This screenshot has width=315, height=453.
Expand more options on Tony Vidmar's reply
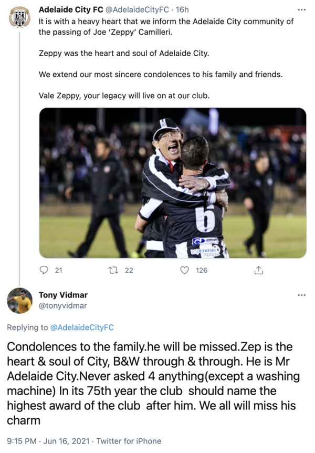pos(301,295)
